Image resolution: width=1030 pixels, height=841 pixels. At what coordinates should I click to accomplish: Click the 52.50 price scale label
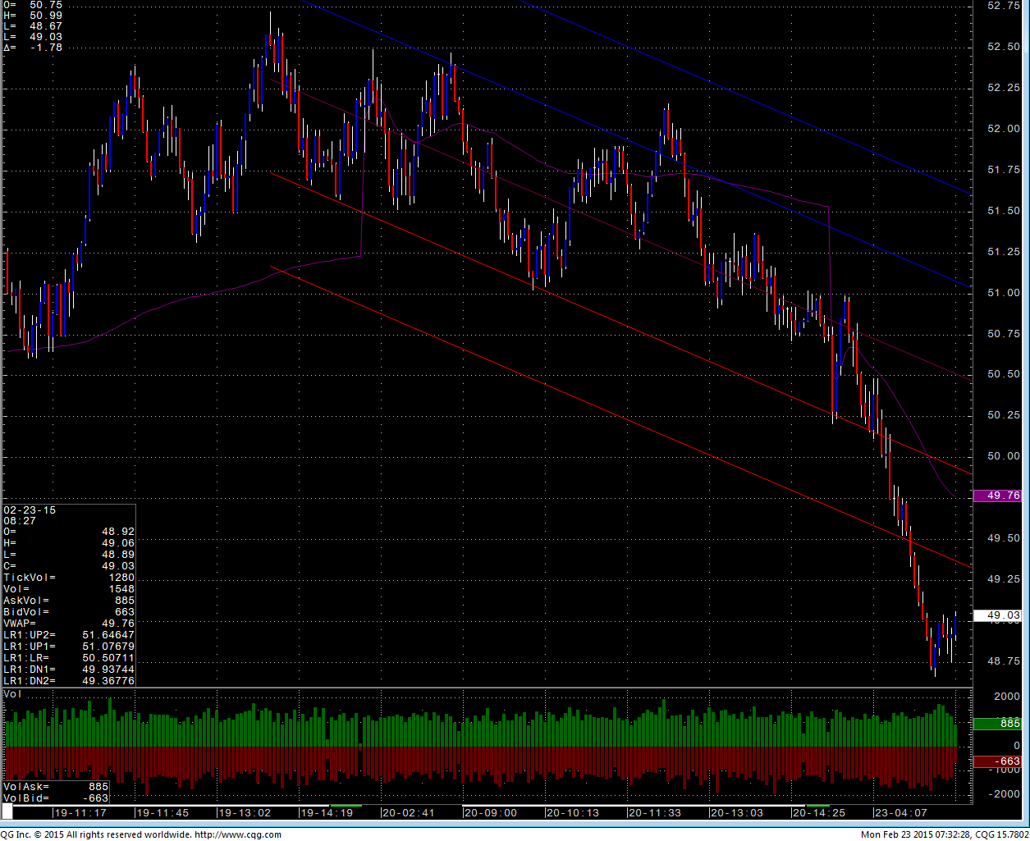(x=1004, y=47)
